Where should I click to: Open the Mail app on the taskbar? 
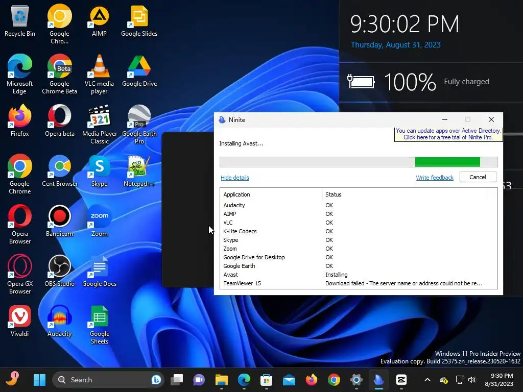[x=289, y=380]
